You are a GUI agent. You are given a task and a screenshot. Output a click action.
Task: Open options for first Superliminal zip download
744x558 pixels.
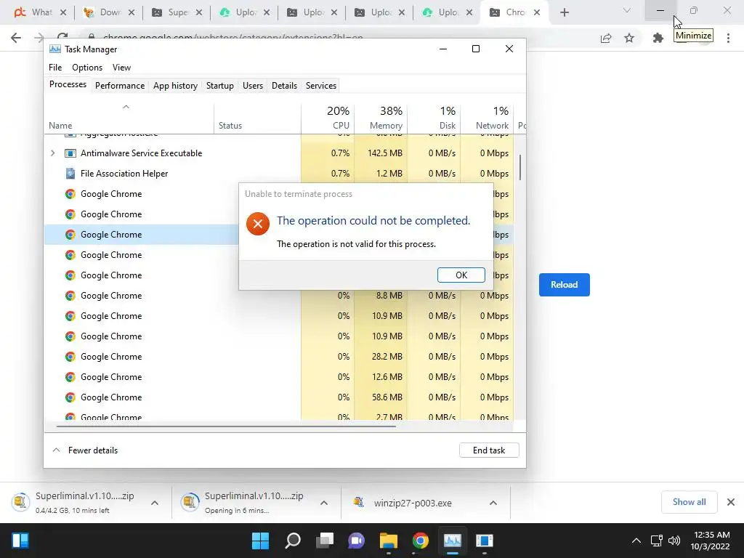click(155, 503)
